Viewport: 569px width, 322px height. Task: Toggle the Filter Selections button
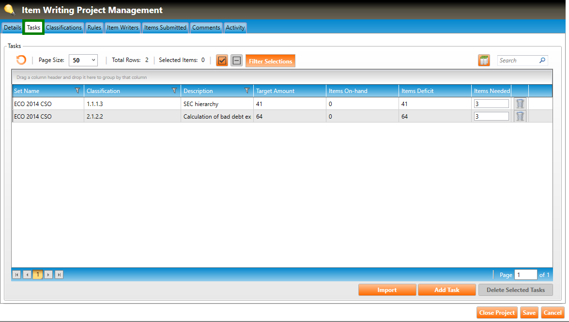click(x=270, y=61)
